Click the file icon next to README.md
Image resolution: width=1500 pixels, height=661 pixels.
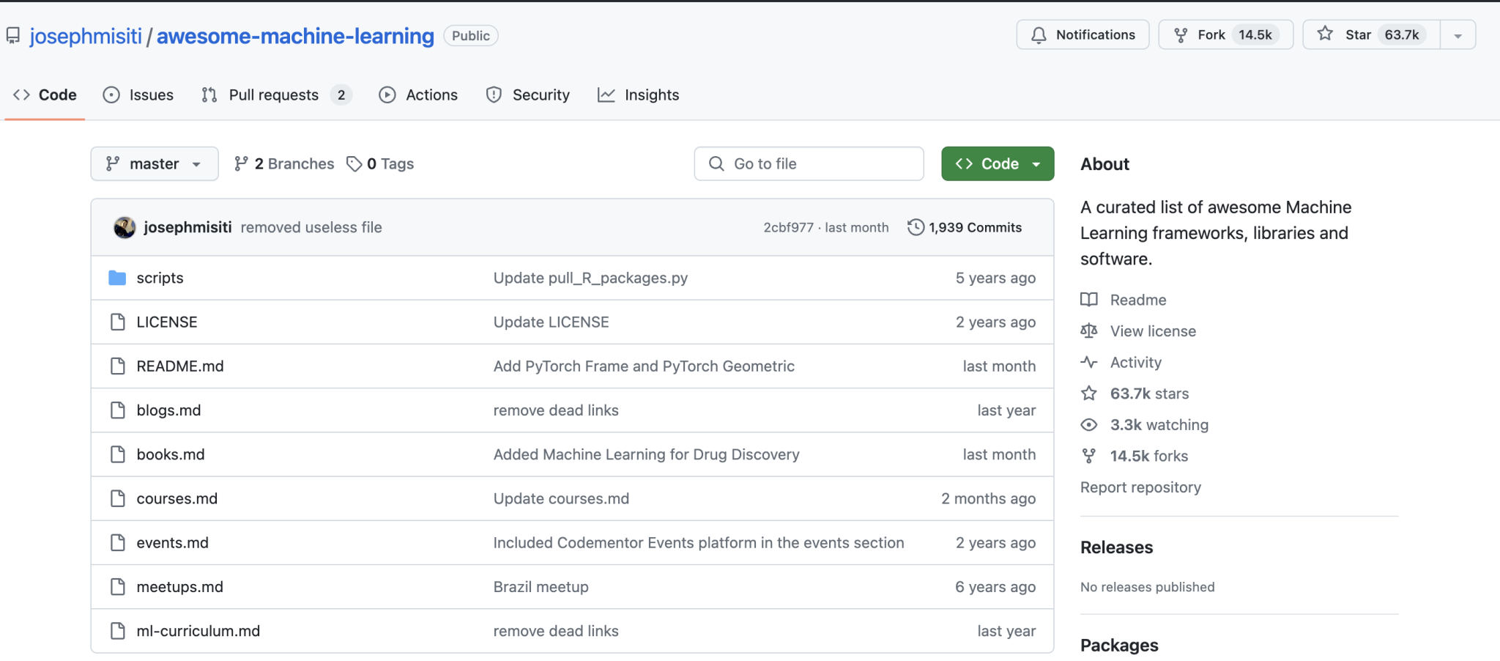pyautogui.click(x=118, y=366)
